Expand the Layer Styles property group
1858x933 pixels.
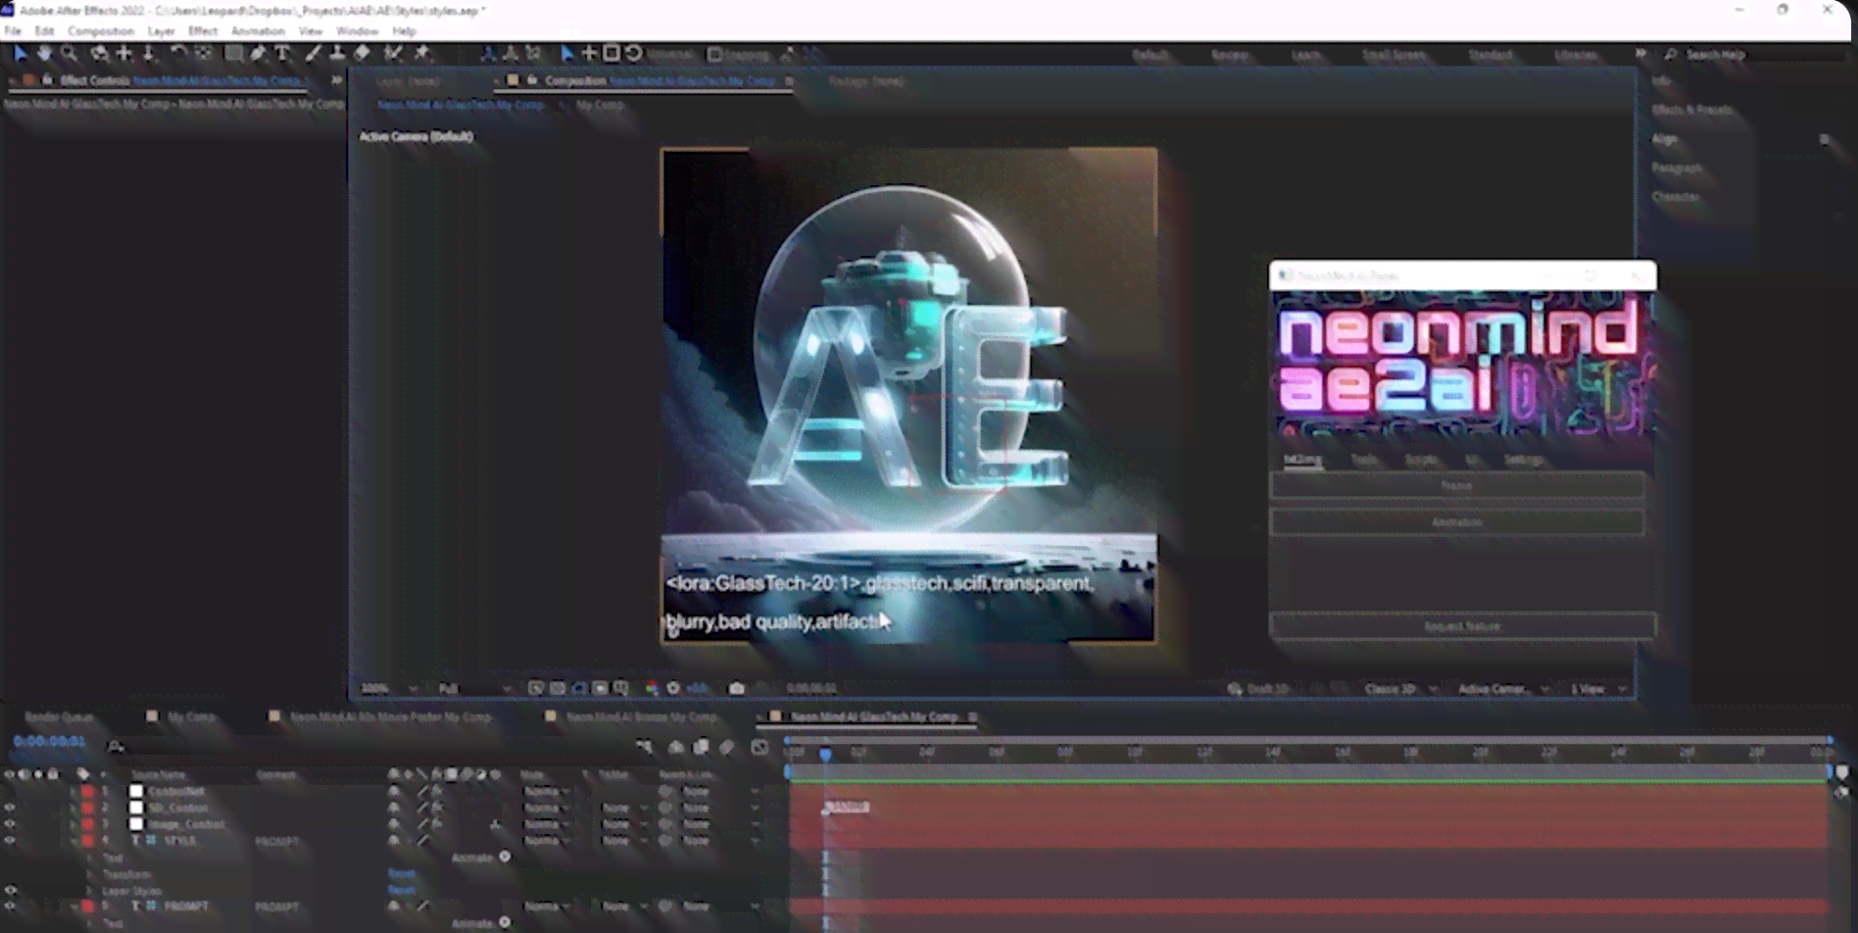pyautogui.click(x=90, y=891)
